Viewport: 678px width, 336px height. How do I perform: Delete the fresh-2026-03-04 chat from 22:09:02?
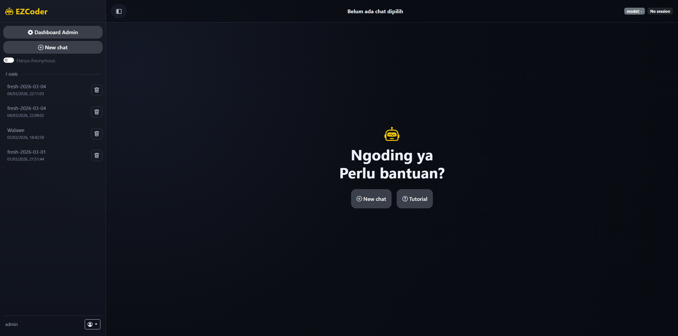(97, 112)
